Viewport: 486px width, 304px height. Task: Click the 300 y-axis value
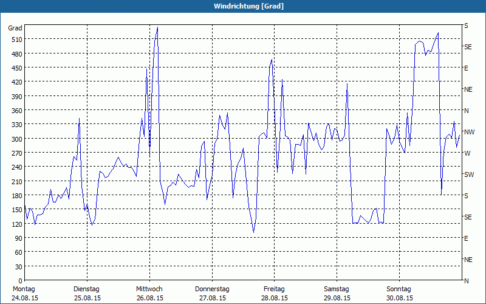[x=17, y=139]
